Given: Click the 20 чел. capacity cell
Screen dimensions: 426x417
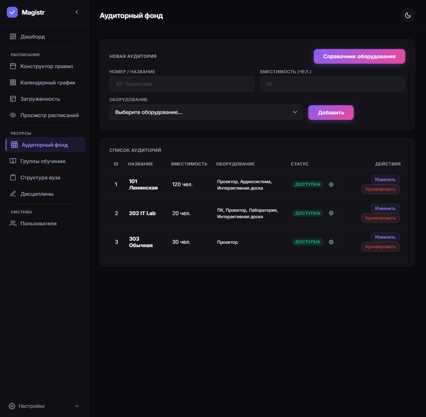Looking at the screenshot, I should [x=181, y=213].
